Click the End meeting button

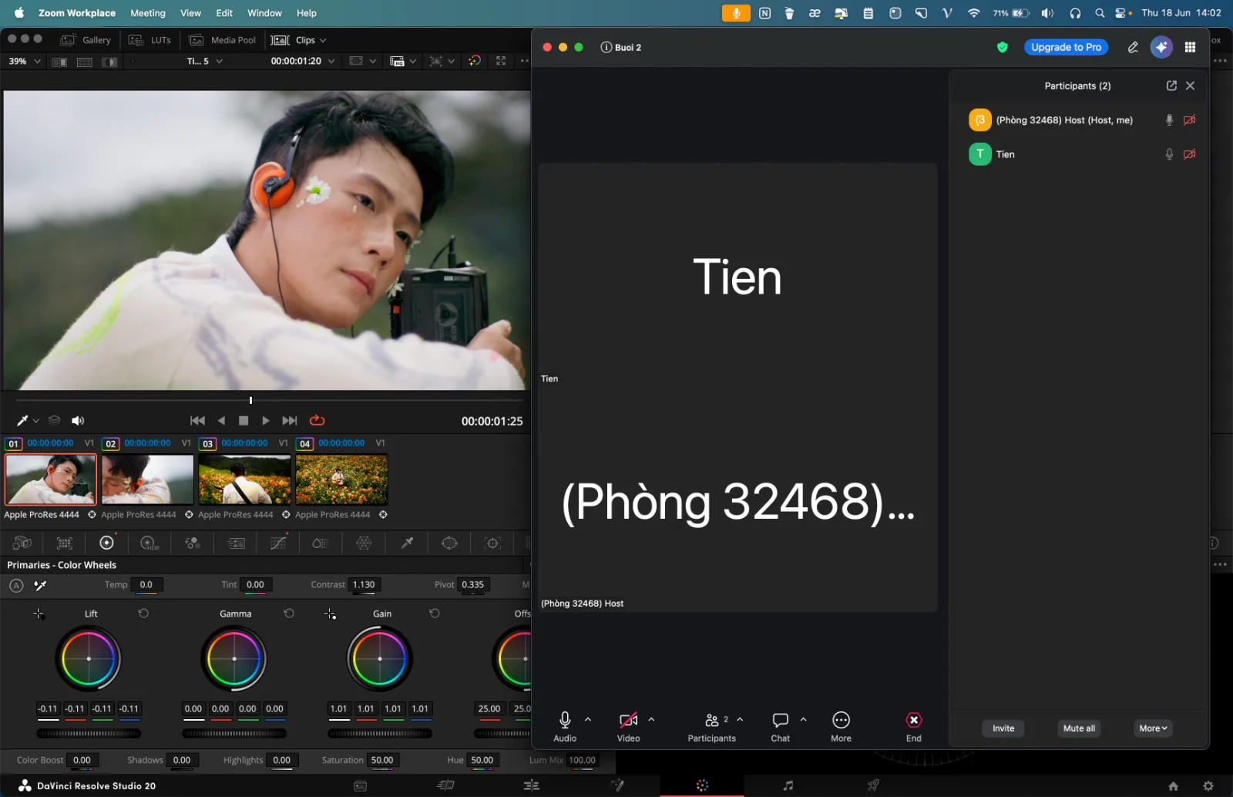913,726
